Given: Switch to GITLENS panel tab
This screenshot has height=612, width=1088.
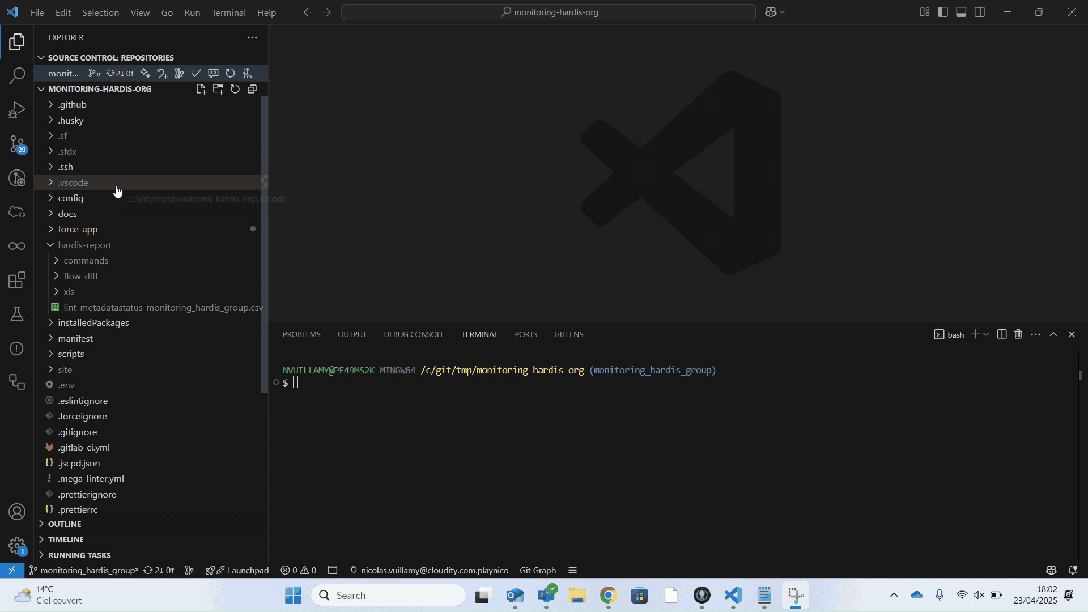Looking at the screenshot, I should point(568,334).
